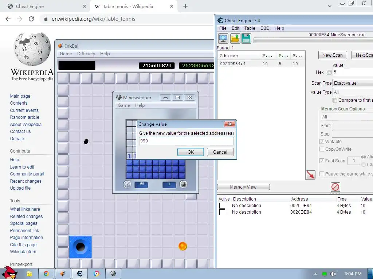Screen dimensions: 373x279
Task: Click the Minesweeper mine counter icon
Action: click(183, 184)
